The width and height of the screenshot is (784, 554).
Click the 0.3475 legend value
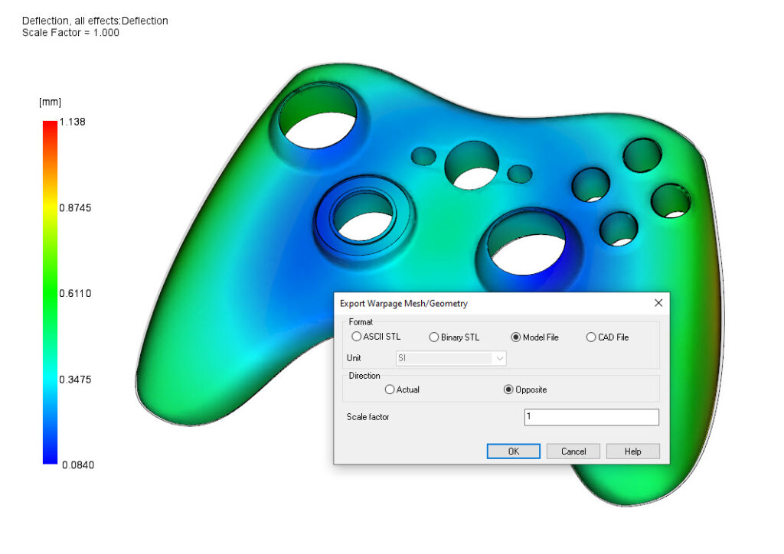pos(75,380)
